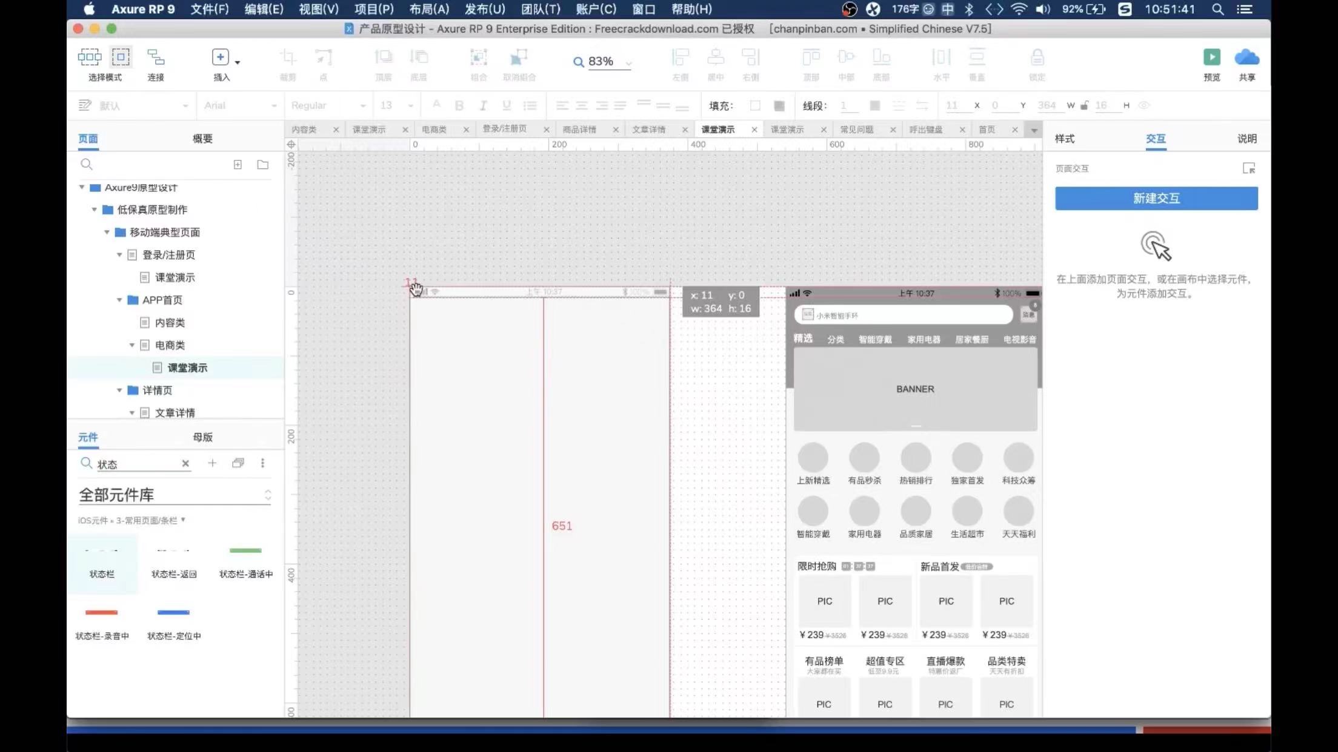
Task: Collapse the APP首页 folder
Action: [119, 300]
